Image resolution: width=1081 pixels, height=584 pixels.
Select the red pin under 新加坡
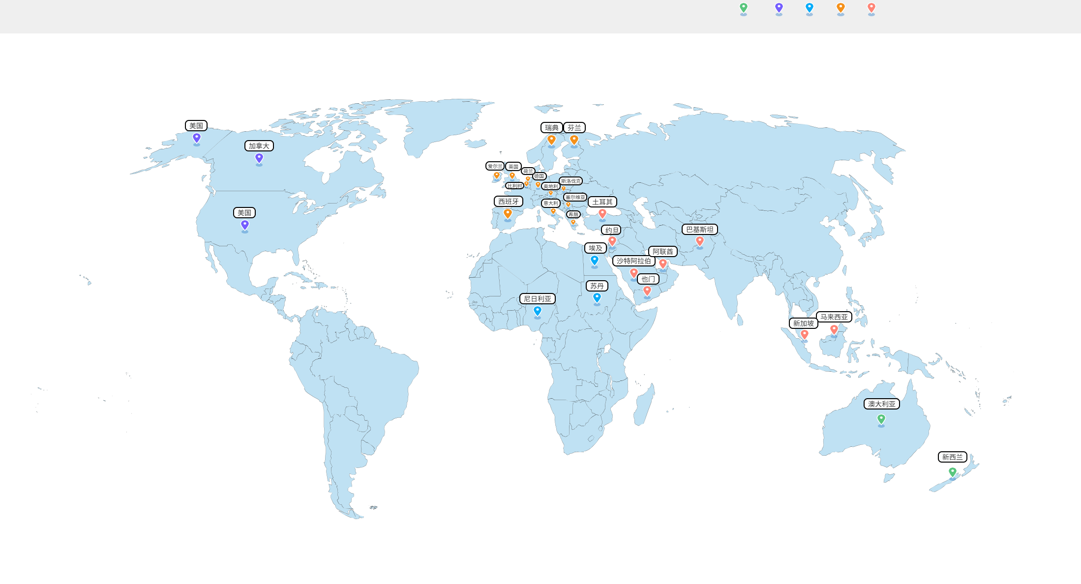[x=805, y=335]
